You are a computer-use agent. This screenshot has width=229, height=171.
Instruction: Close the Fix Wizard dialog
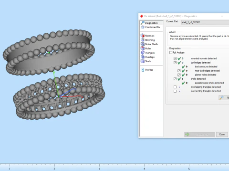222,134
